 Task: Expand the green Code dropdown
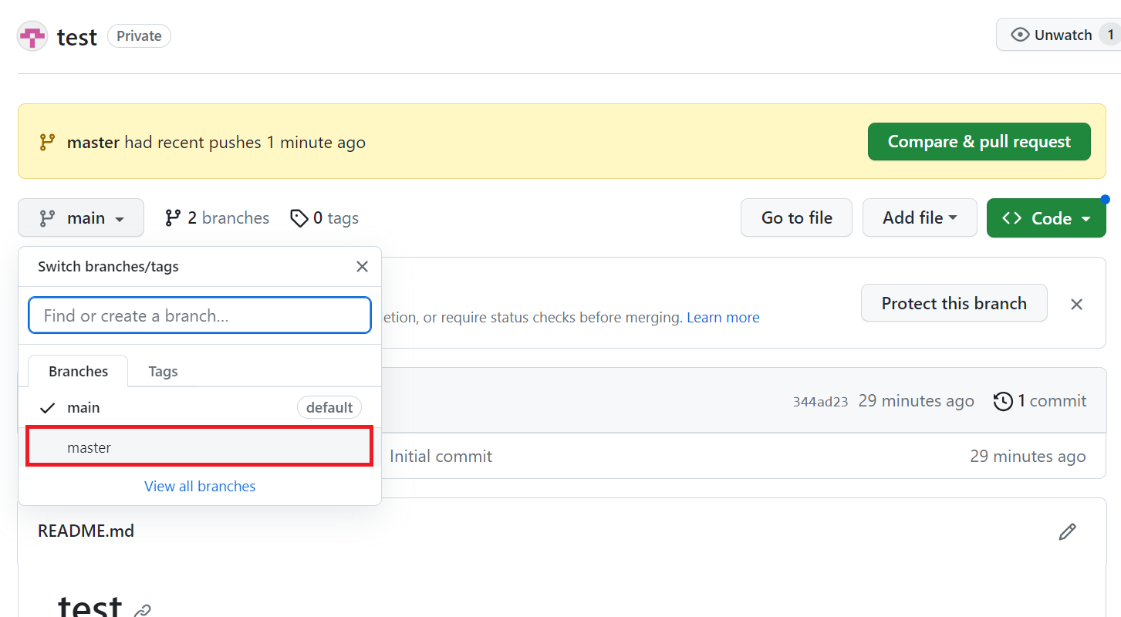click(x=1046, y=218)
